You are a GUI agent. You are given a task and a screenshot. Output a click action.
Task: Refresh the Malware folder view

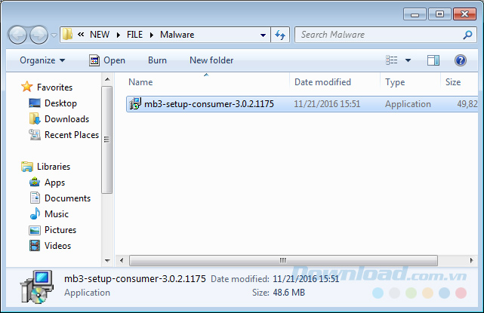click(x=280, y=35)
